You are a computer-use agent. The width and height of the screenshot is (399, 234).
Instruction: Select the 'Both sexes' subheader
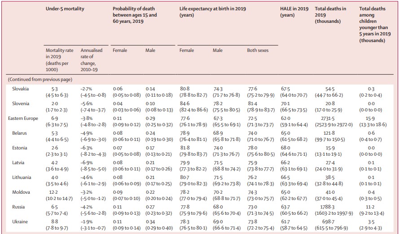(x=258, y=51)
